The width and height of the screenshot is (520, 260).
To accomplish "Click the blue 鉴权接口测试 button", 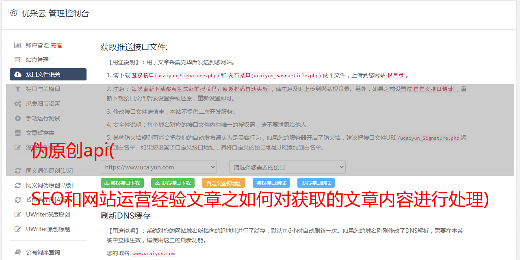I will point(271,183).
